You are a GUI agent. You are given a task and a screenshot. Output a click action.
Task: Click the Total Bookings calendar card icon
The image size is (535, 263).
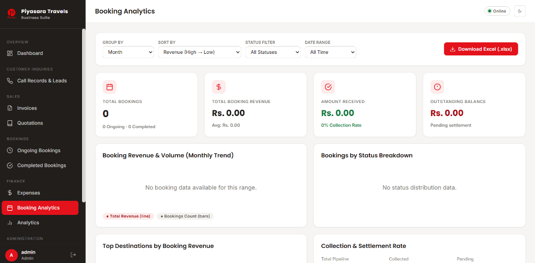coord(110,87)
